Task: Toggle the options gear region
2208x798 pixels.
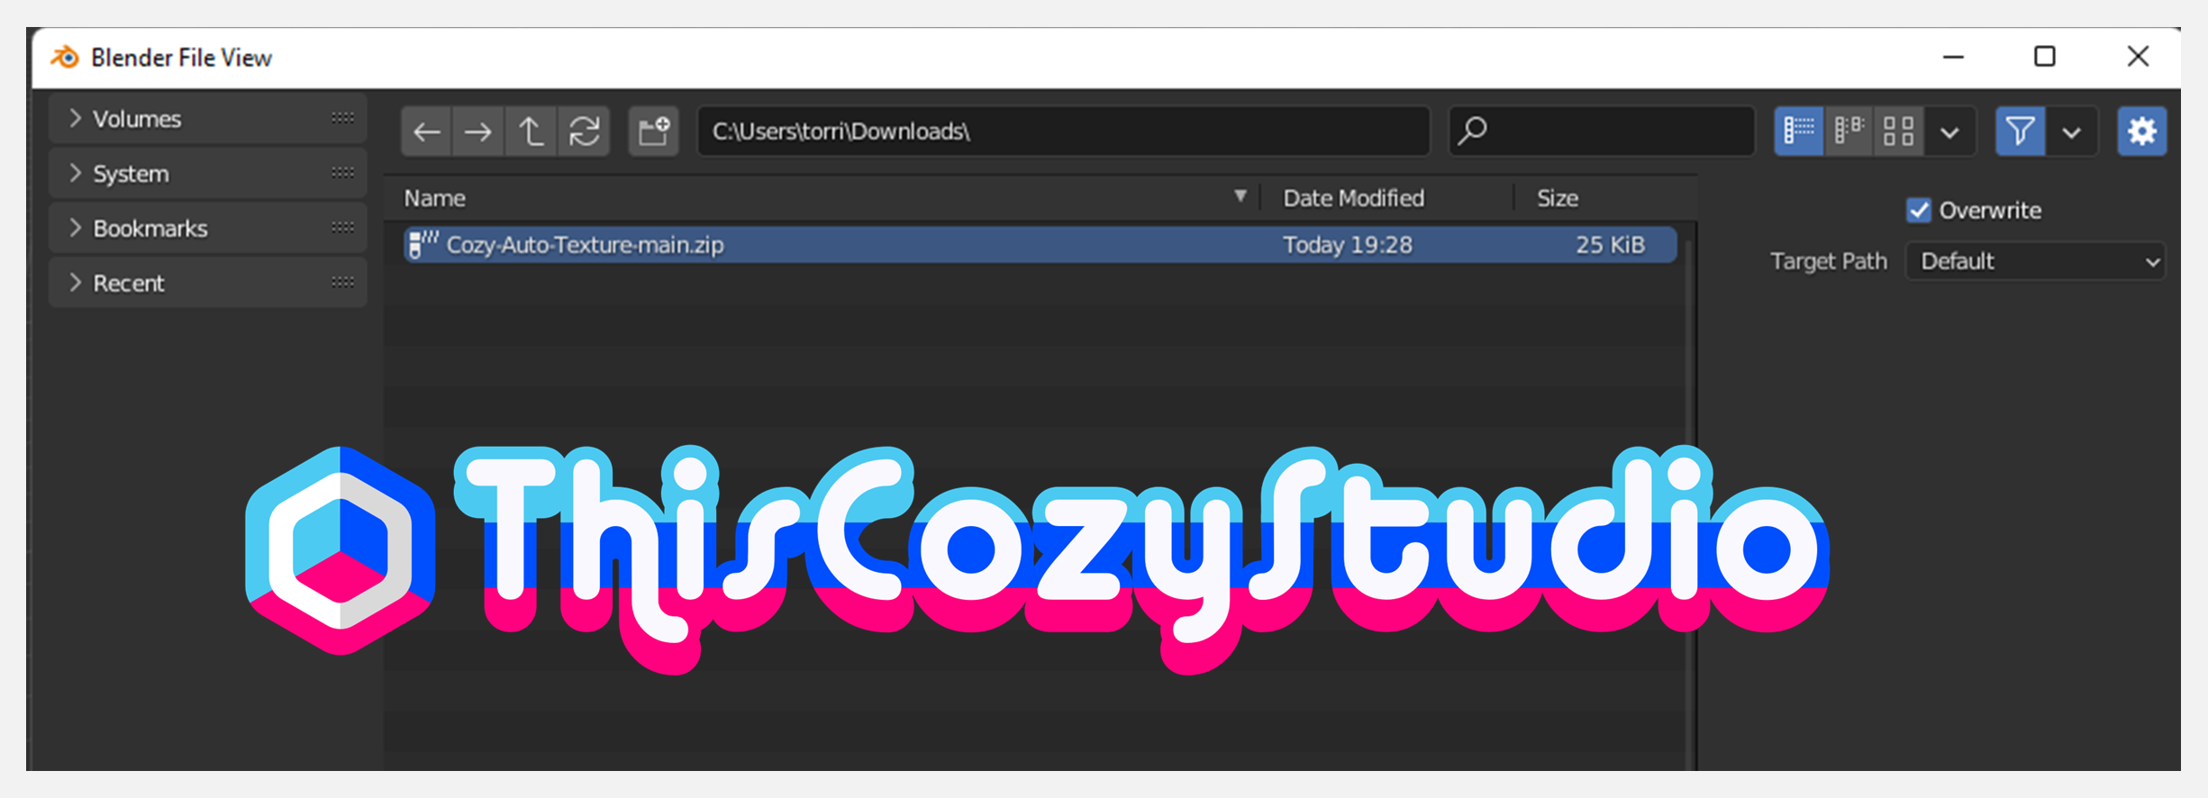Action: [2141, 131]
